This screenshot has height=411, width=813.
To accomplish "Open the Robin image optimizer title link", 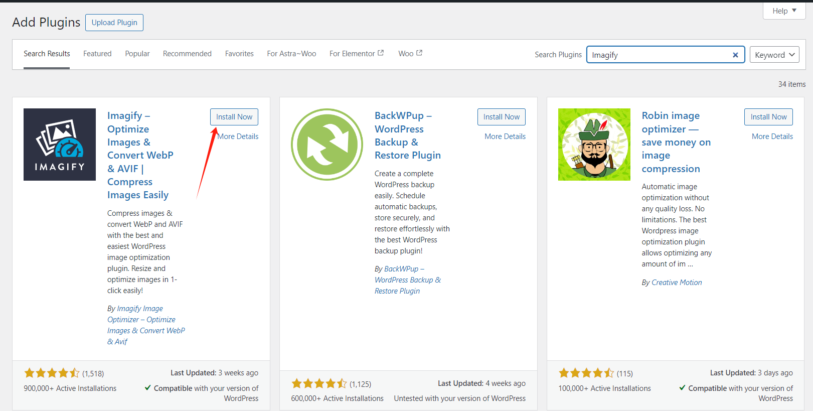I will (x=676, y=142).
